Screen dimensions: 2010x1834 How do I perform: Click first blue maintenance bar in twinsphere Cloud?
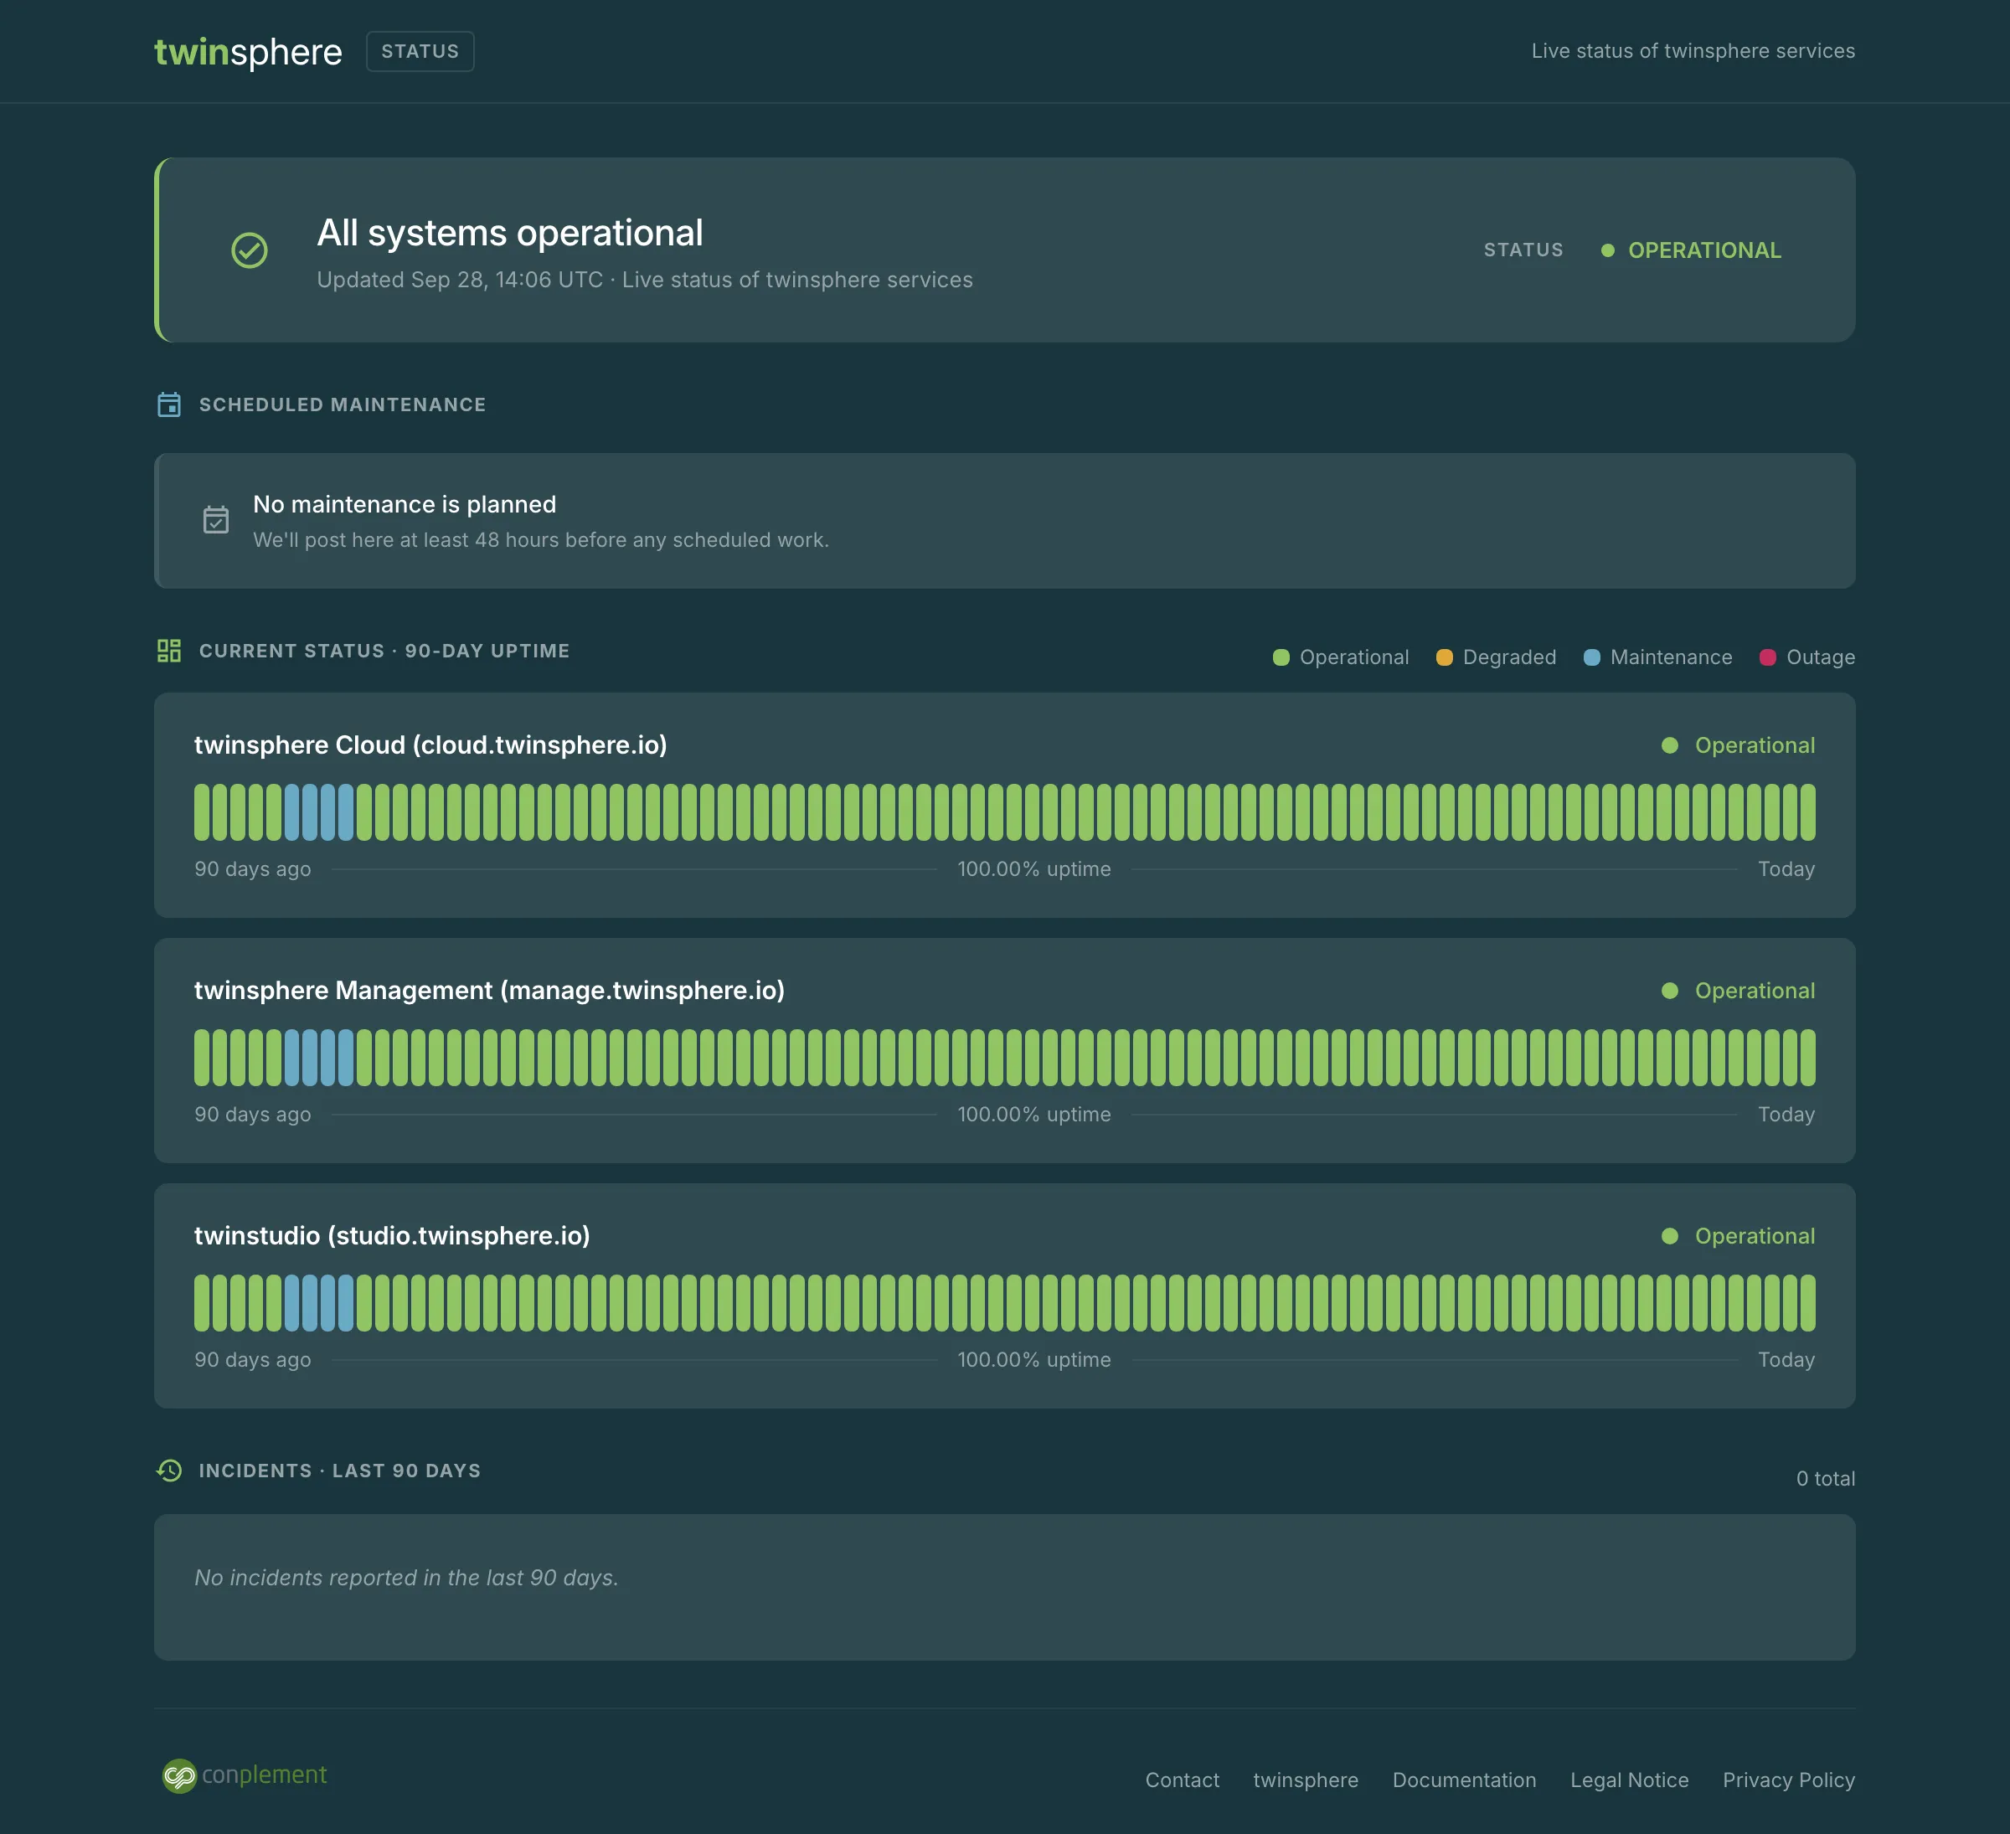(x=292, y=812)
